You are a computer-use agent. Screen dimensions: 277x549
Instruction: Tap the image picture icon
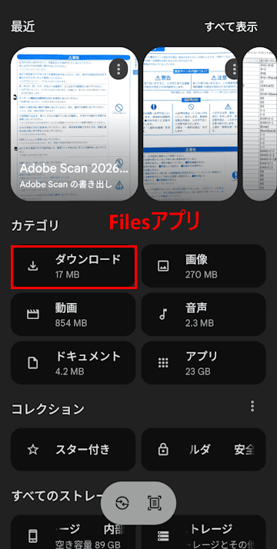pos(164,266)
